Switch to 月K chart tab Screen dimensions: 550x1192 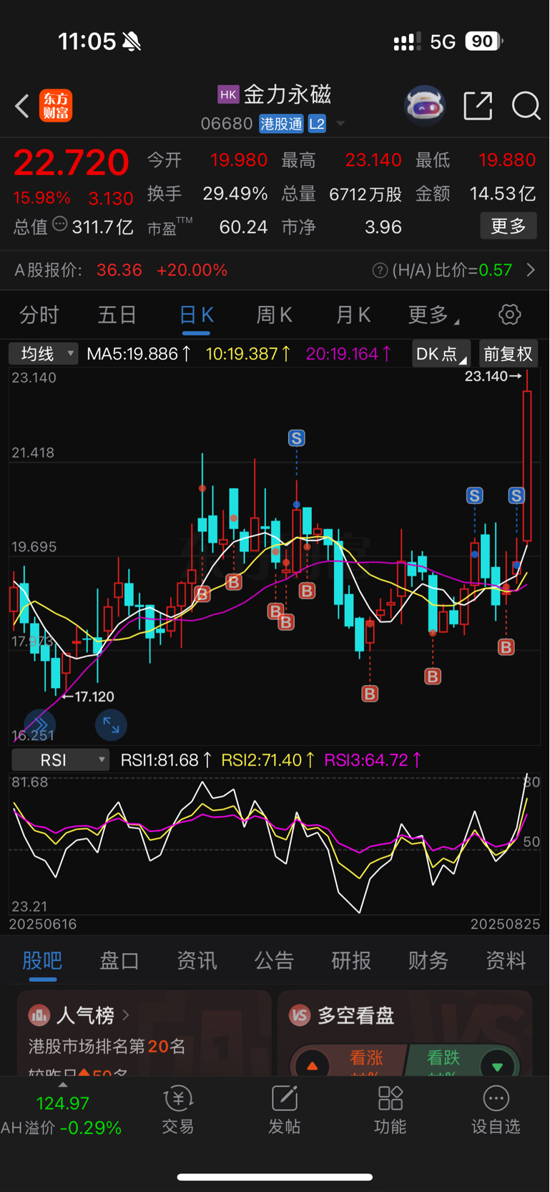[353, 314]
